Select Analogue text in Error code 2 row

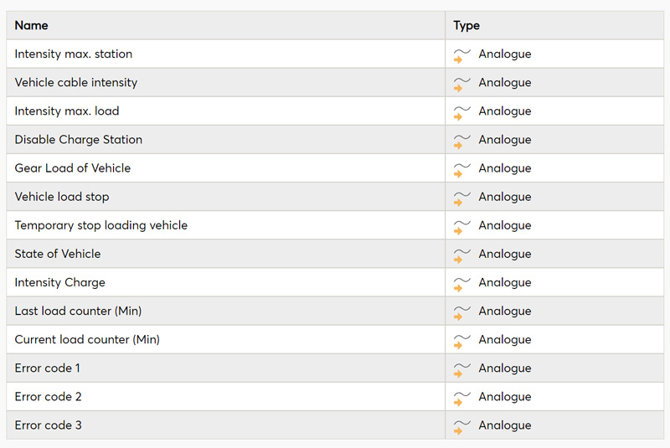pyautogui.click(x=505, y=397)
